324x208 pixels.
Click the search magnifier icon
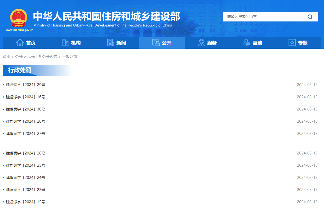point(310,16)
